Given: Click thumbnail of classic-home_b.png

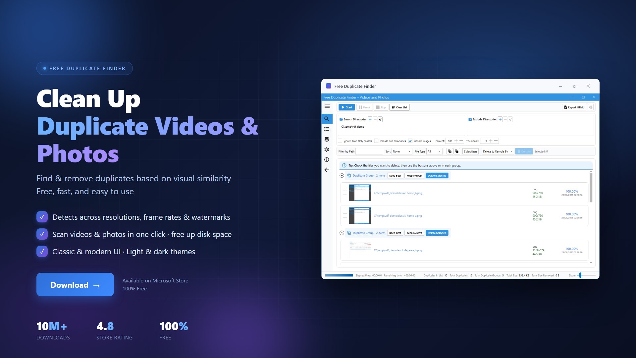Looking at the screenshot, I should [x=360, y=193].
